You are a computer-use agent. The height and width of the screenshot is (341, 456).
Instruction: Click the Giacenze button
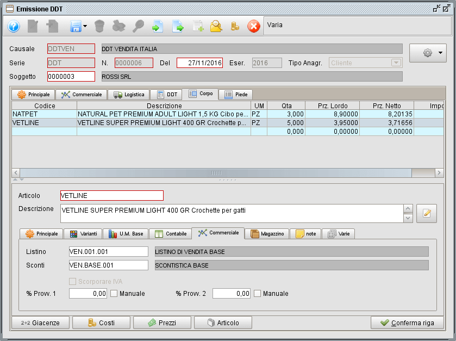40,323
